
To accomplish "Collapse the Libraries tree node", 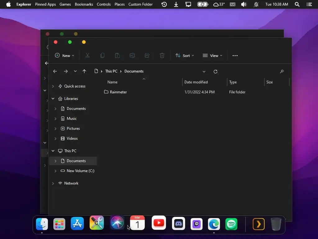I will 53,99.
